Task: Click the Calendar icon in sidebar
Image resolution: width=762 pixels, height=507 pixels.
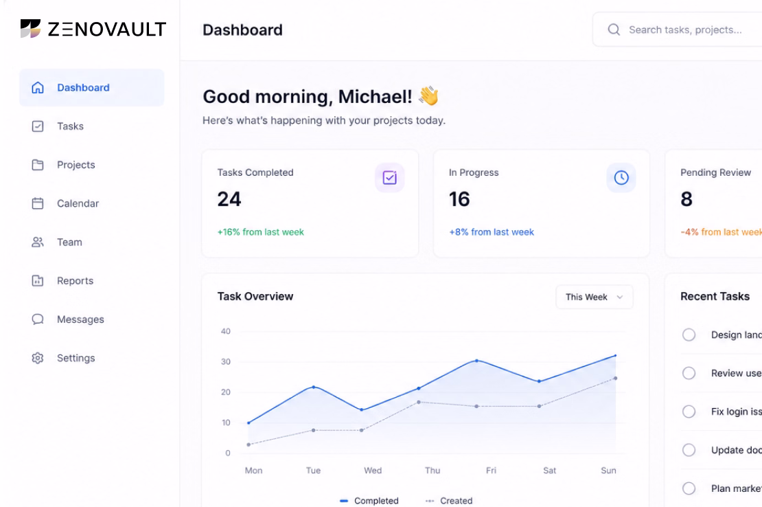Action: click(38, 203)
